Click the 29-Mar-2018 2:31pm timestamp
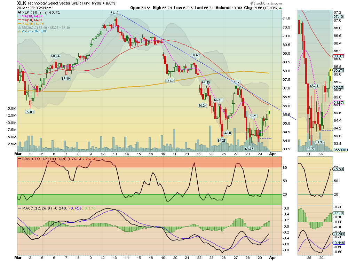Viewport: 348px width, 261px height. [34, 8]
